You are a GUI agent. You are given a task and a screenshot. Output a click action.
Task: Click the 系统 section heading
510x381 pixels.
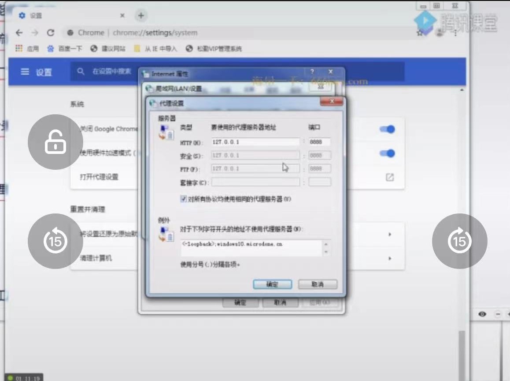(77, 104)
